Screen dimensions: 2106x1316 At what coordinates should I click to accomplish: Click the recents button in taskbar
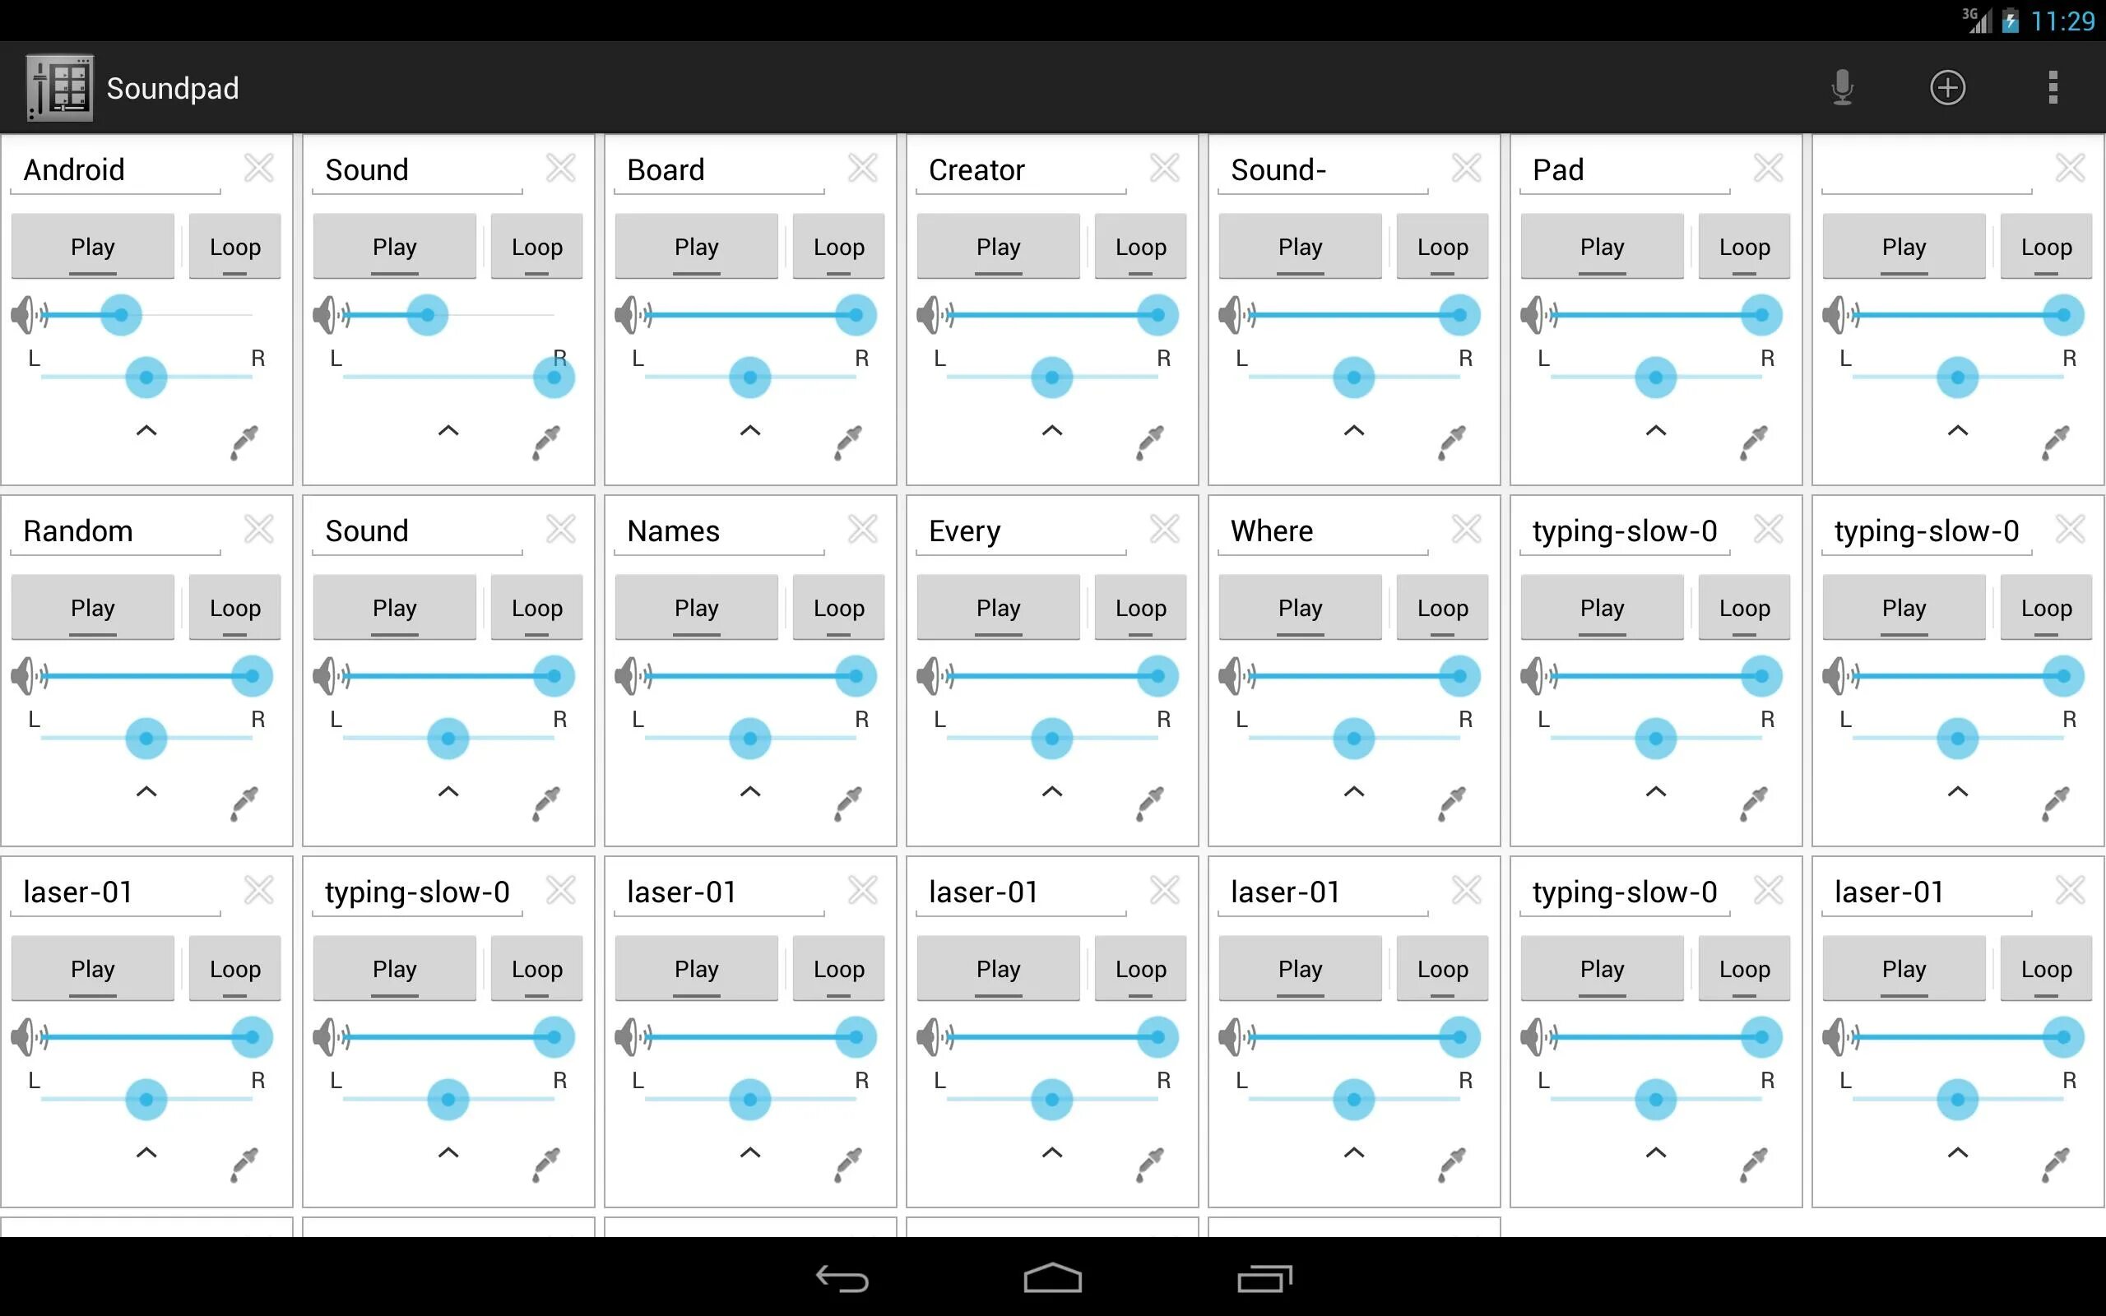[1264, 1278]
